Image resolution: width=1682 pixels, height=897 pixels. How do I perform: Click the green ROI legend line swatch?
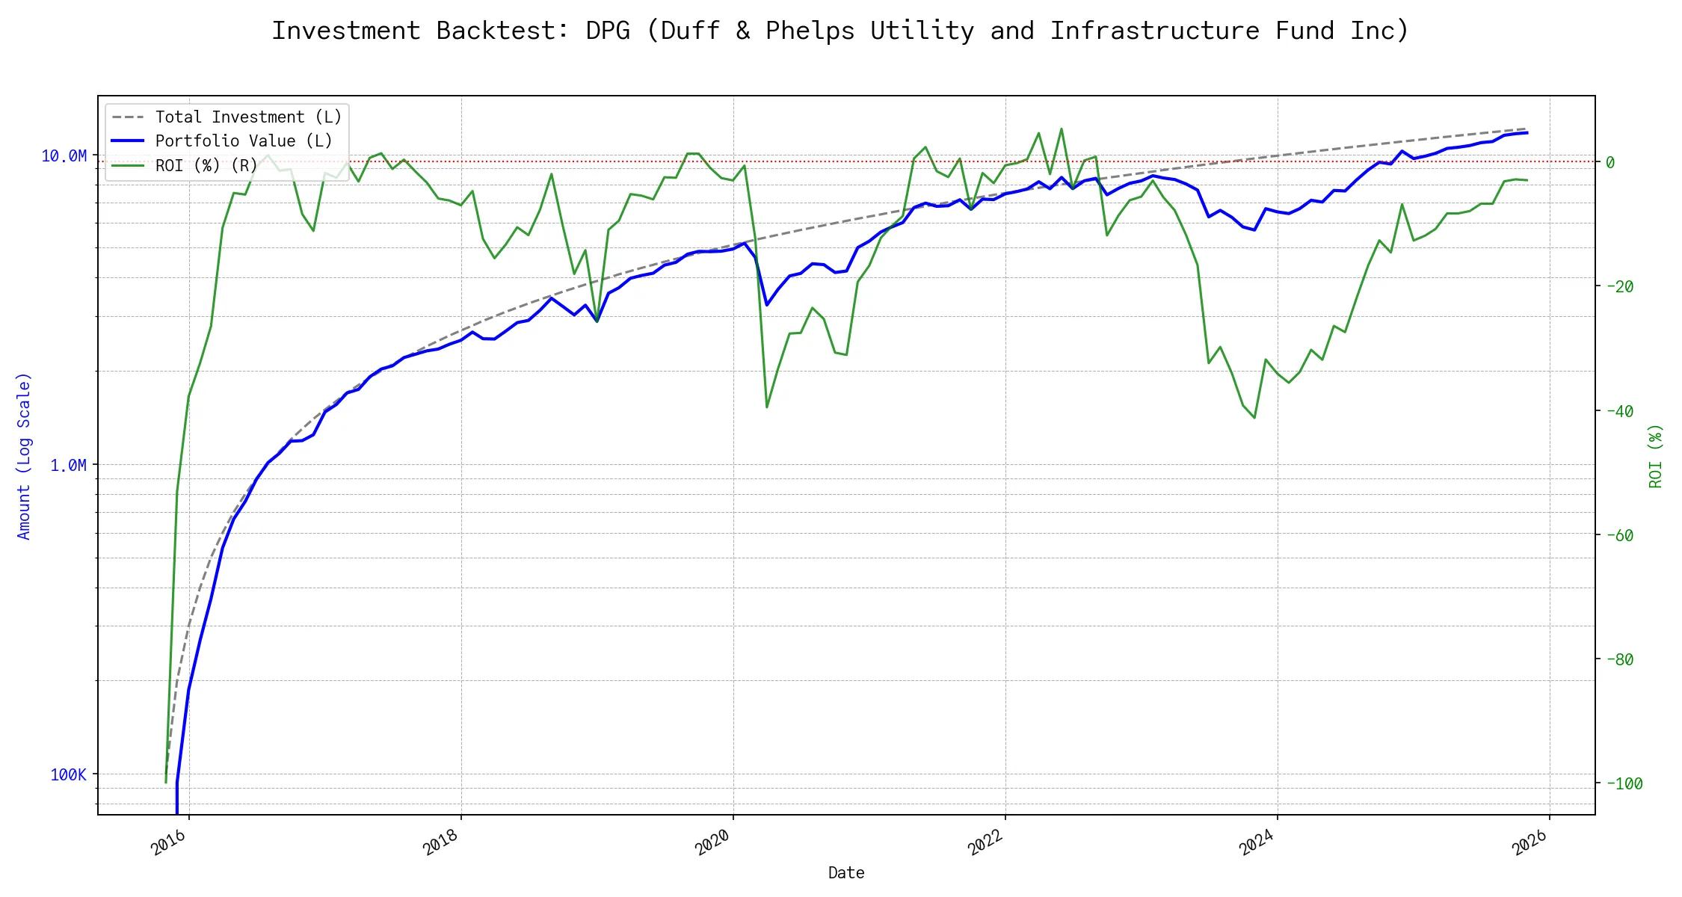(128, 165)
